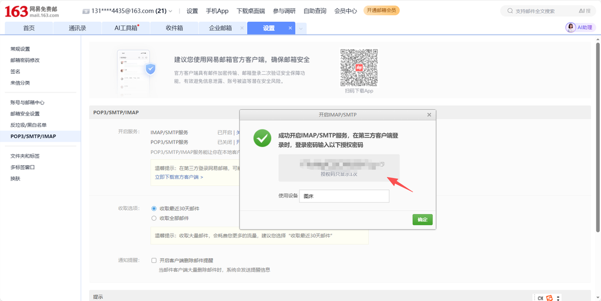Select 邮箱安全设置 in the sidebar

click(25, 114)
